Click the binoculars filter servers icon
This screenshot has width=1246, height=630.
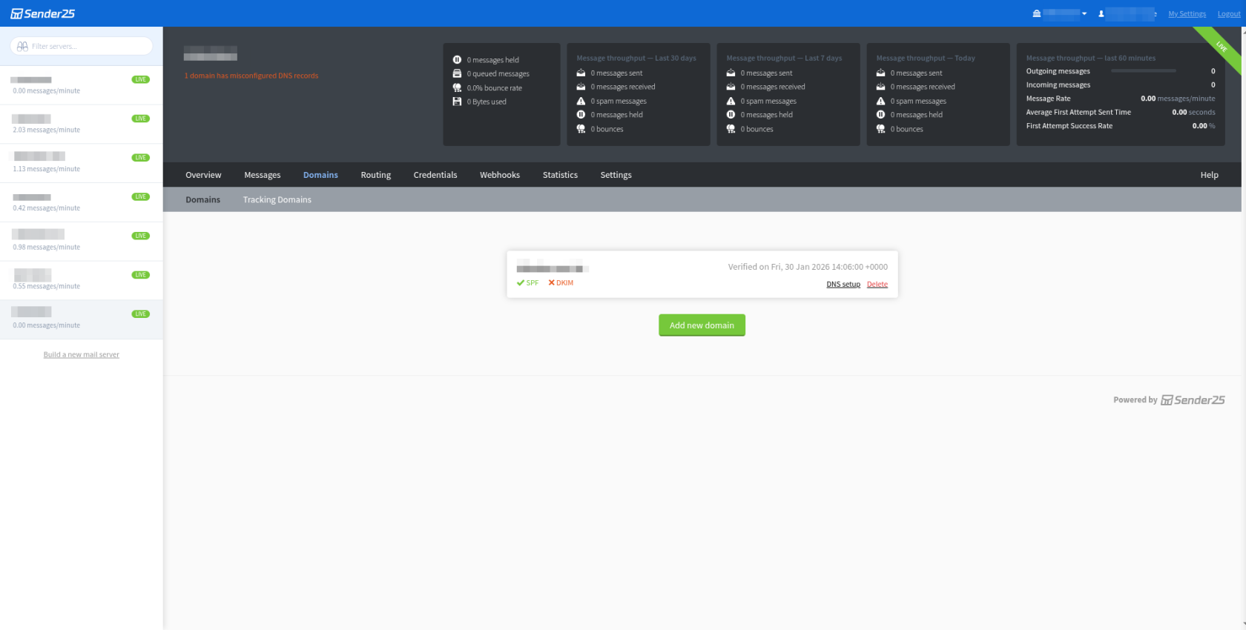[22, 46]
